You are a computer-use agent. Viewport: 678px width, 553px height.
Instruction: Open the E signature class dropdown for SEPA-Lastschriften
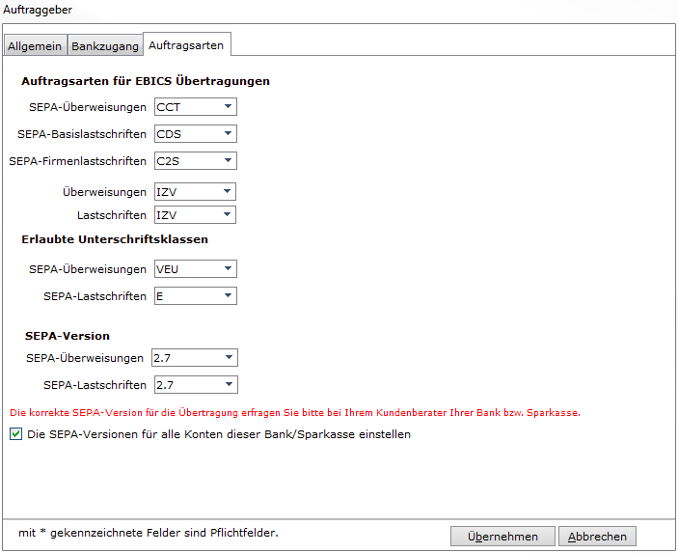point(196,296)
